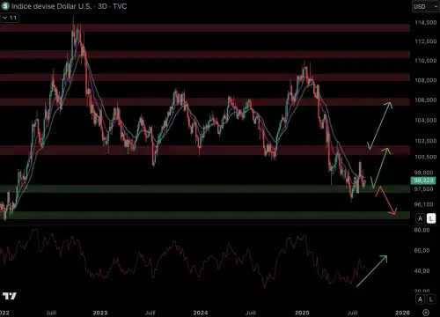The height and width of the screenshot is (317, 440).
Task: Click the 110,000 level on the price axis
Action: [425, 61]
